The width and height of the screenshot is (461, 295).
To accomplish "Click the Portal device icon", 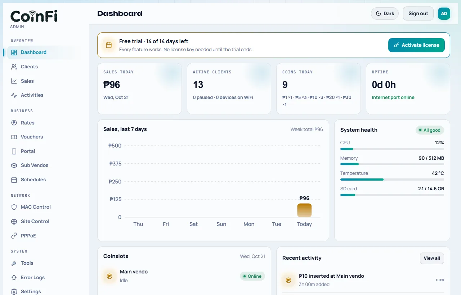I will [x=14, y=151].
